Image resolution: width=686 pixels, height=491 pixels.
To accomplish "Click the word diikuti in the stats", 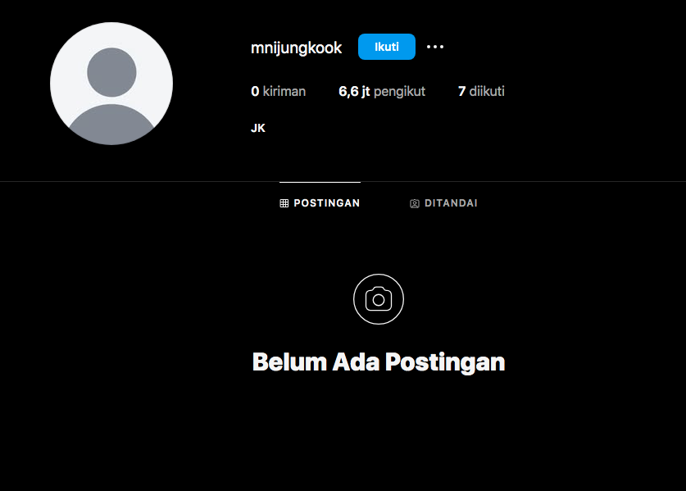I will click(487, 91).
